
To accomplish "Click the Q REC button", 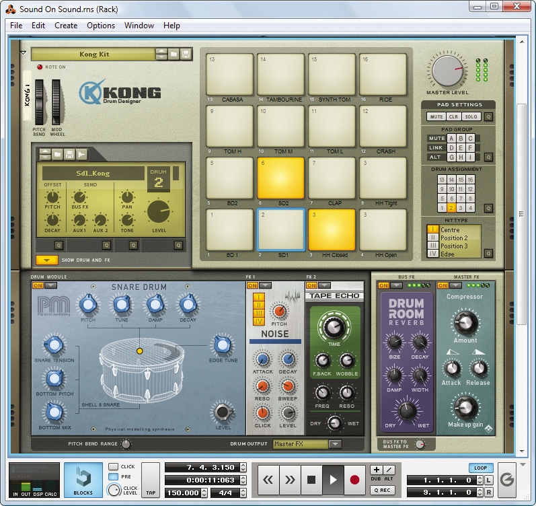I will coord(383,491).
